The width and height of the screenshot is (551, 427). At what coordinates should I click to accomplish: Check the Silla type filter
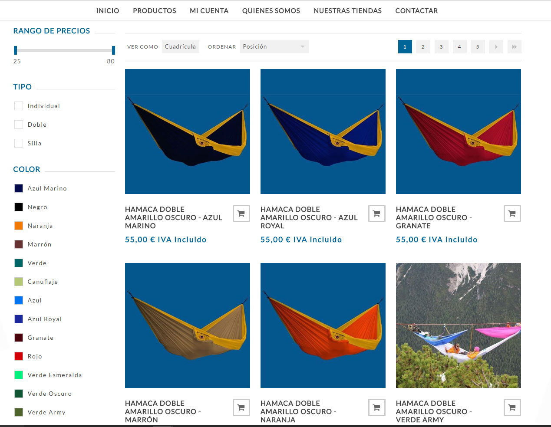19,143
